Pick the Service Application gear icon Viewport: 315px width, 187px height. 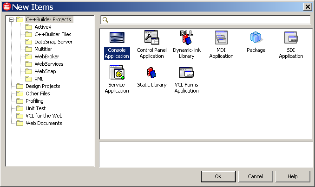117,72
